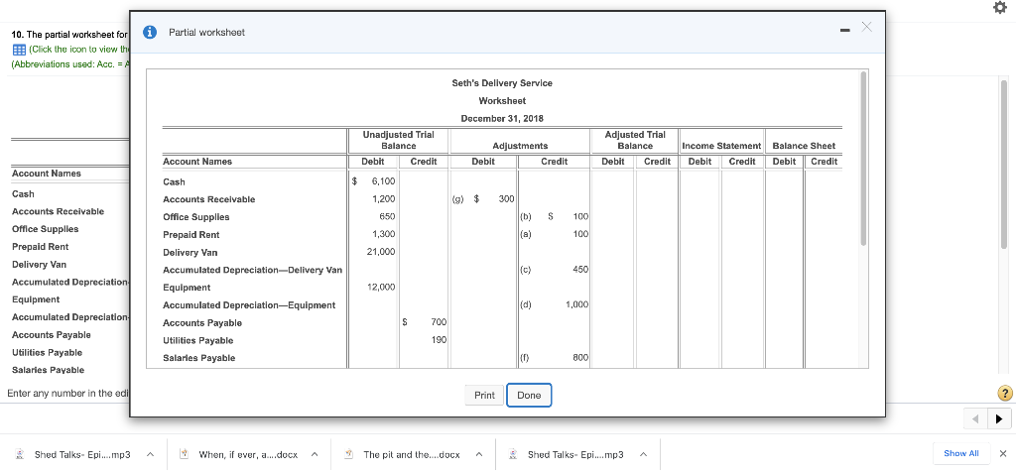Click adjustment (g) $ 300 cell
Viewport: 1016px width, 474px height.
pos(483,198)
